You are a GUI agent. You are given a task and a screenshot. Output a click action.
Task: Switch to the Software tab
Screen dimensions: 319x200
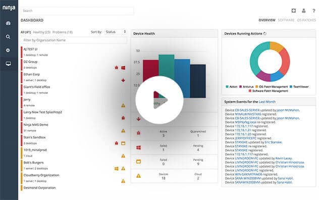(286, 20)
